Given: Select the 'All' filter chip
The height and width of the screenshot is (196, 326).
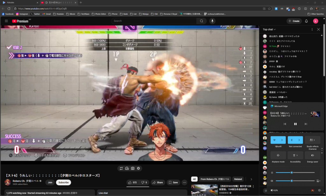Looking at the screenshot, I should pyautogui.click(x=194, y=179).
